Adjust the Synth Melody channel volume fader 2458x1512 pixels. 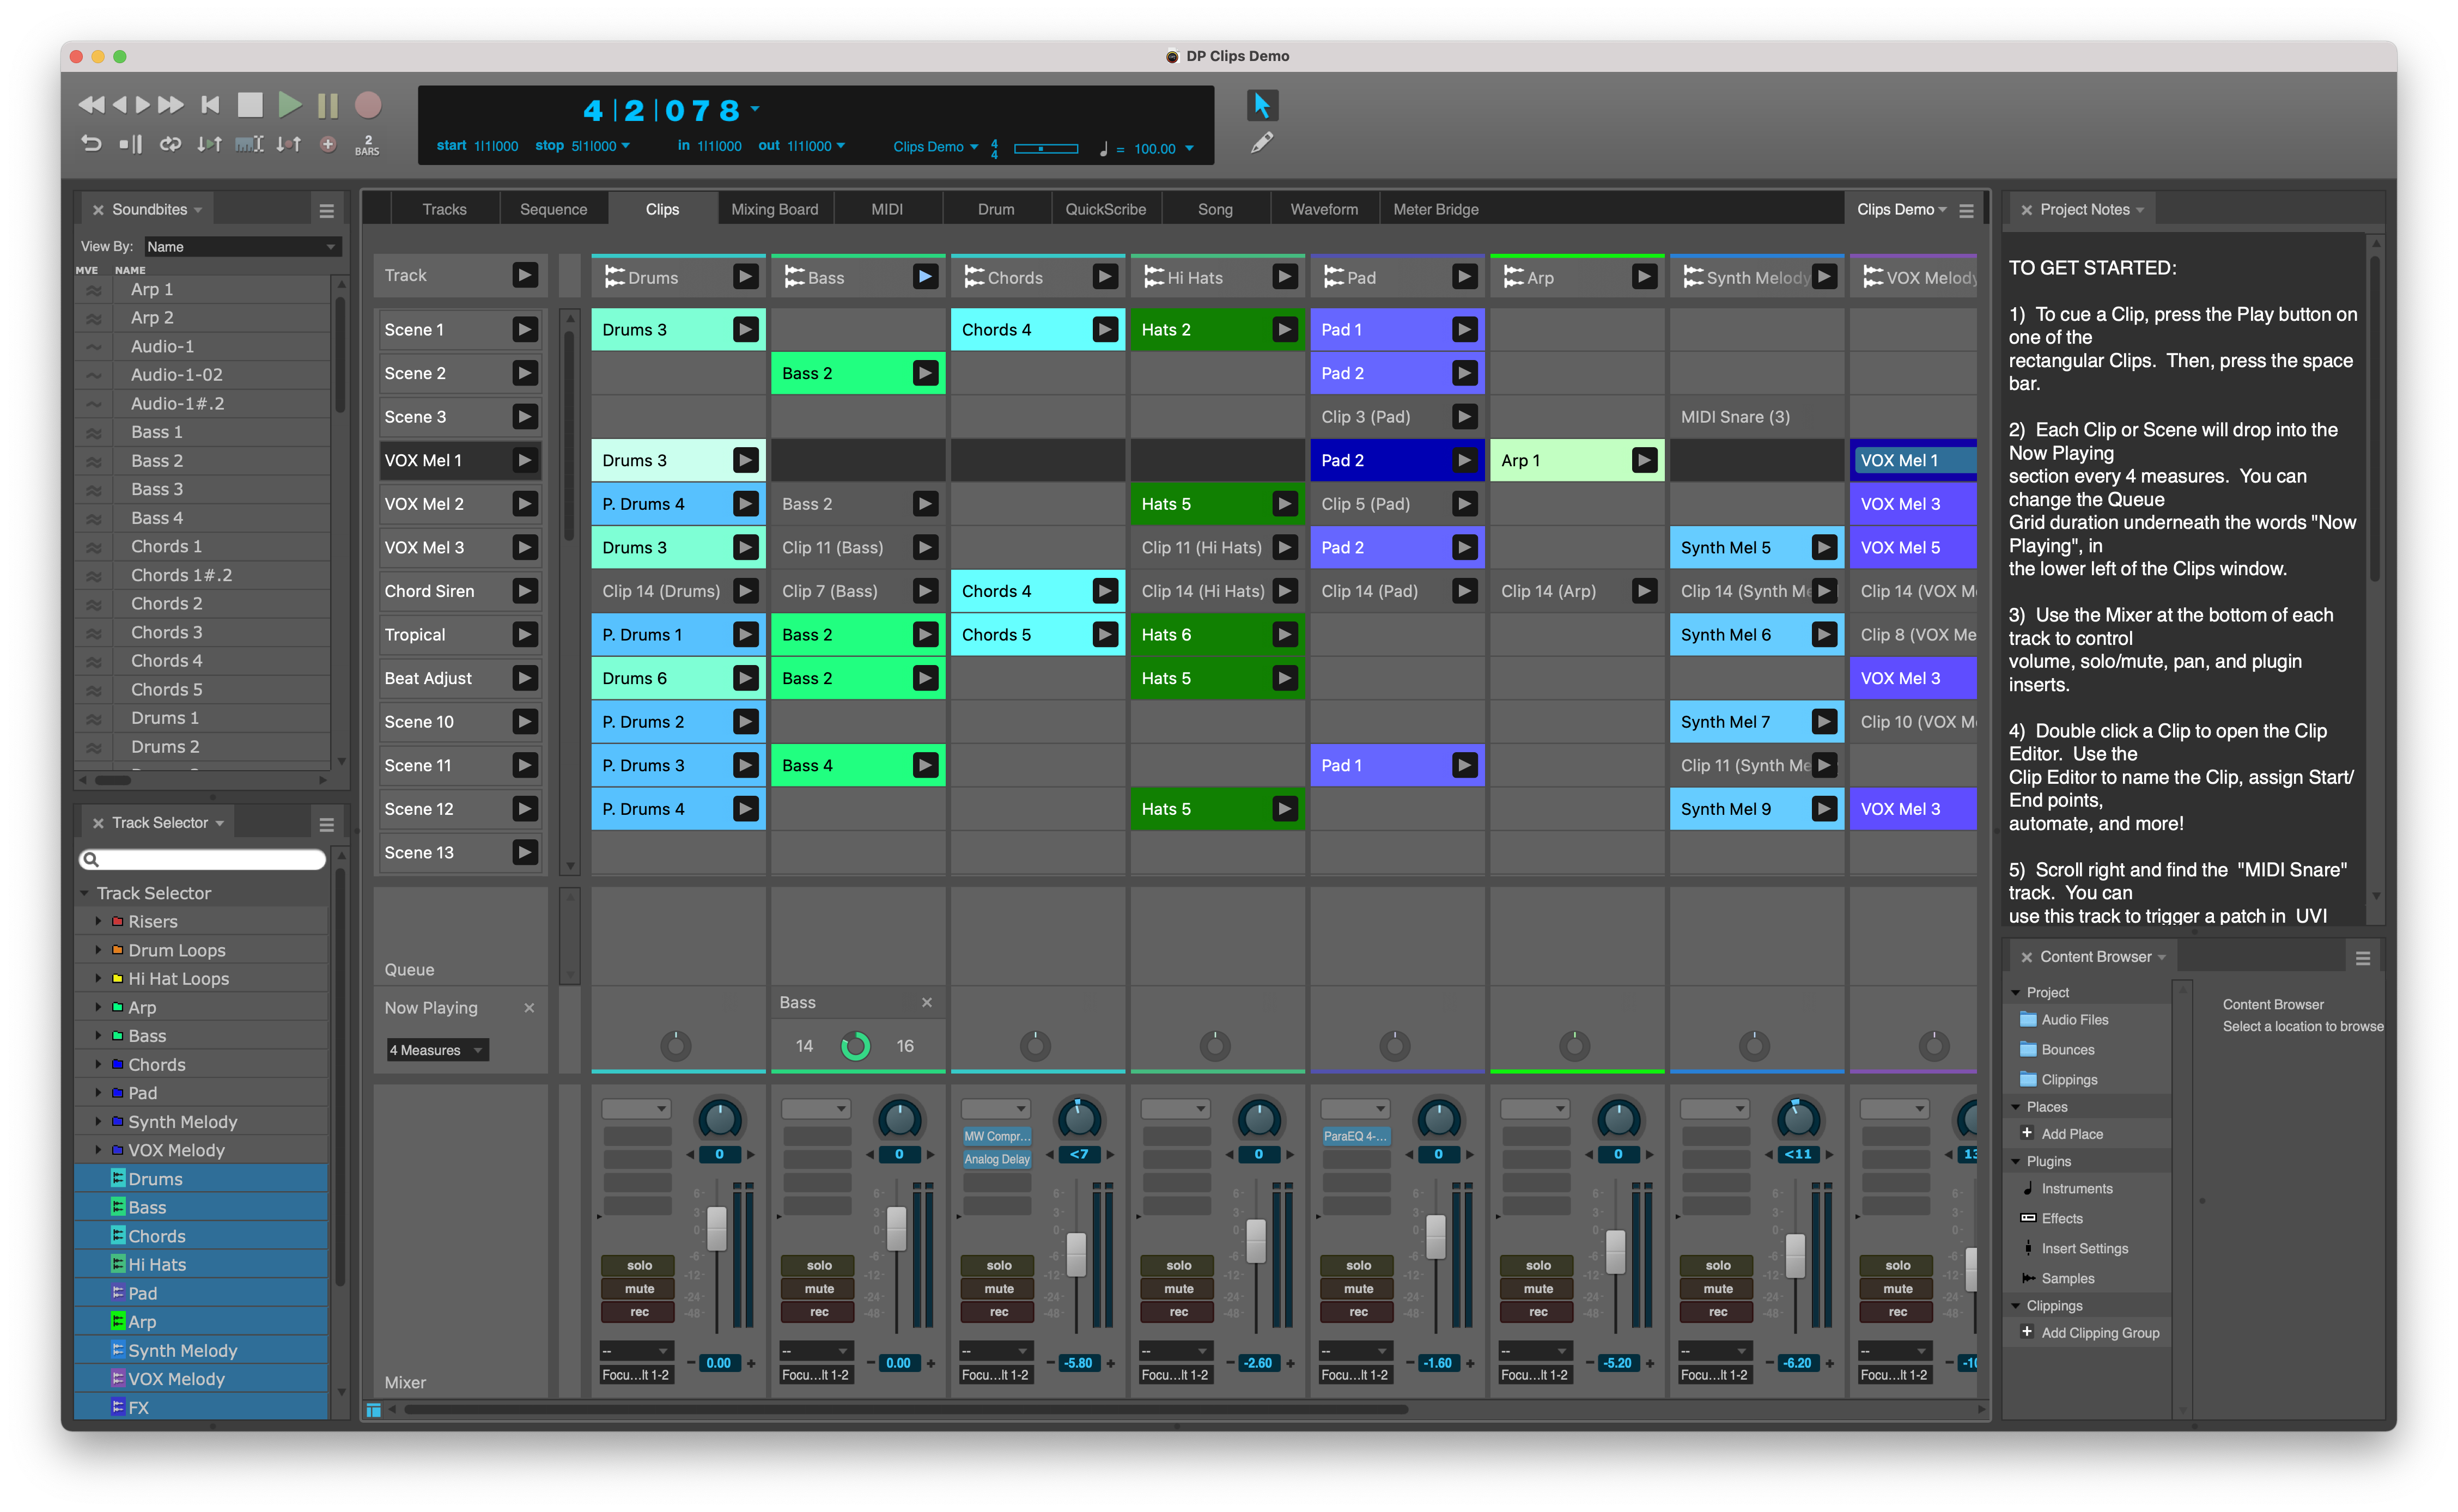coord(1796,1257)
